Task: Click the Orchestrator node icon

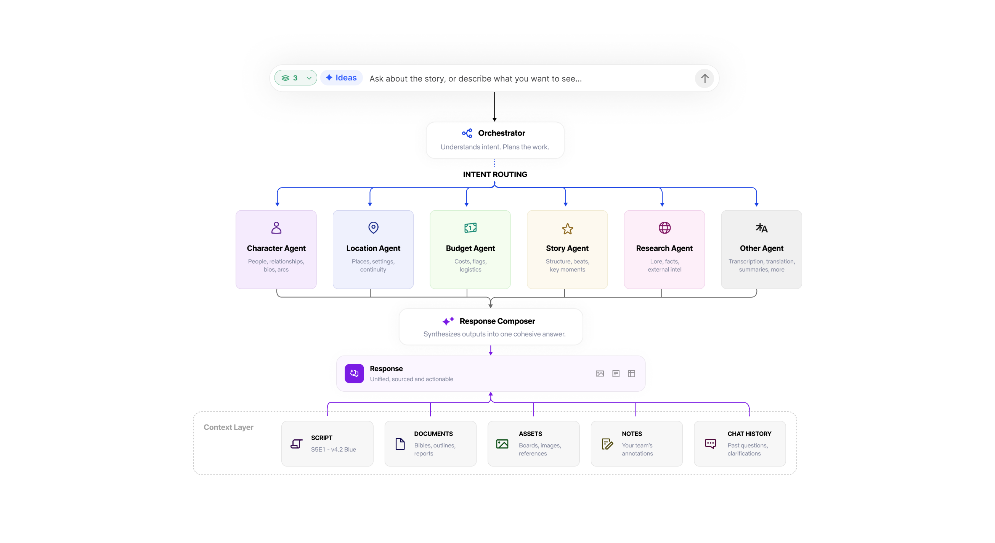Action: click(x=467, y=133)
